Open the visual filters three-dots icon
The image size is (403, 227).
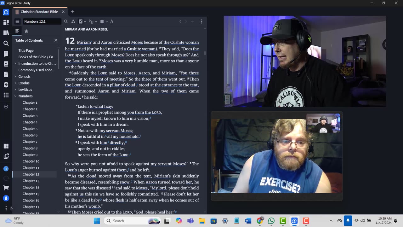[73, 21]
